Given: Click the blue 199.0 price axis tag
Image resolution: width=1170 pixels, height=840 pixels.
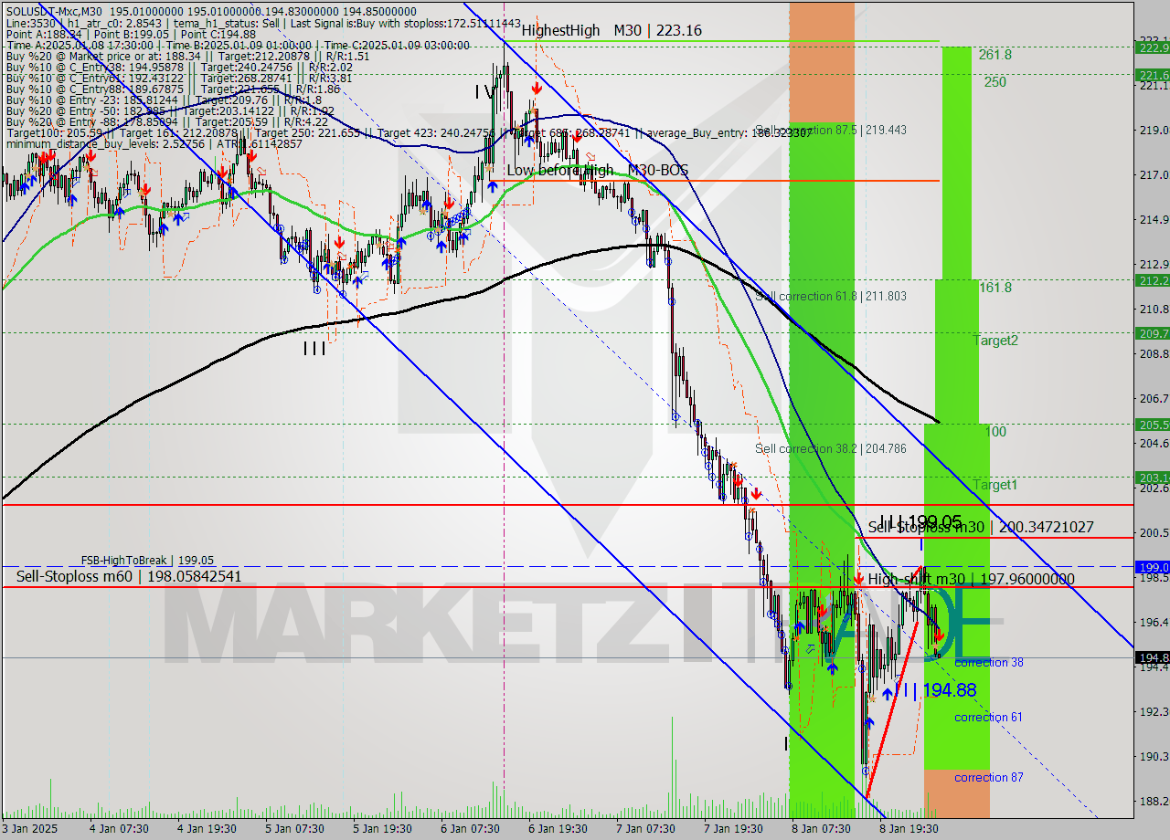Looking at the screenshot, I should click(x=1153, y=567).
